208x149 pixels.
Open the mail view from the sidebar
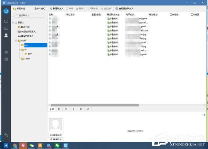tap(6, 21)
